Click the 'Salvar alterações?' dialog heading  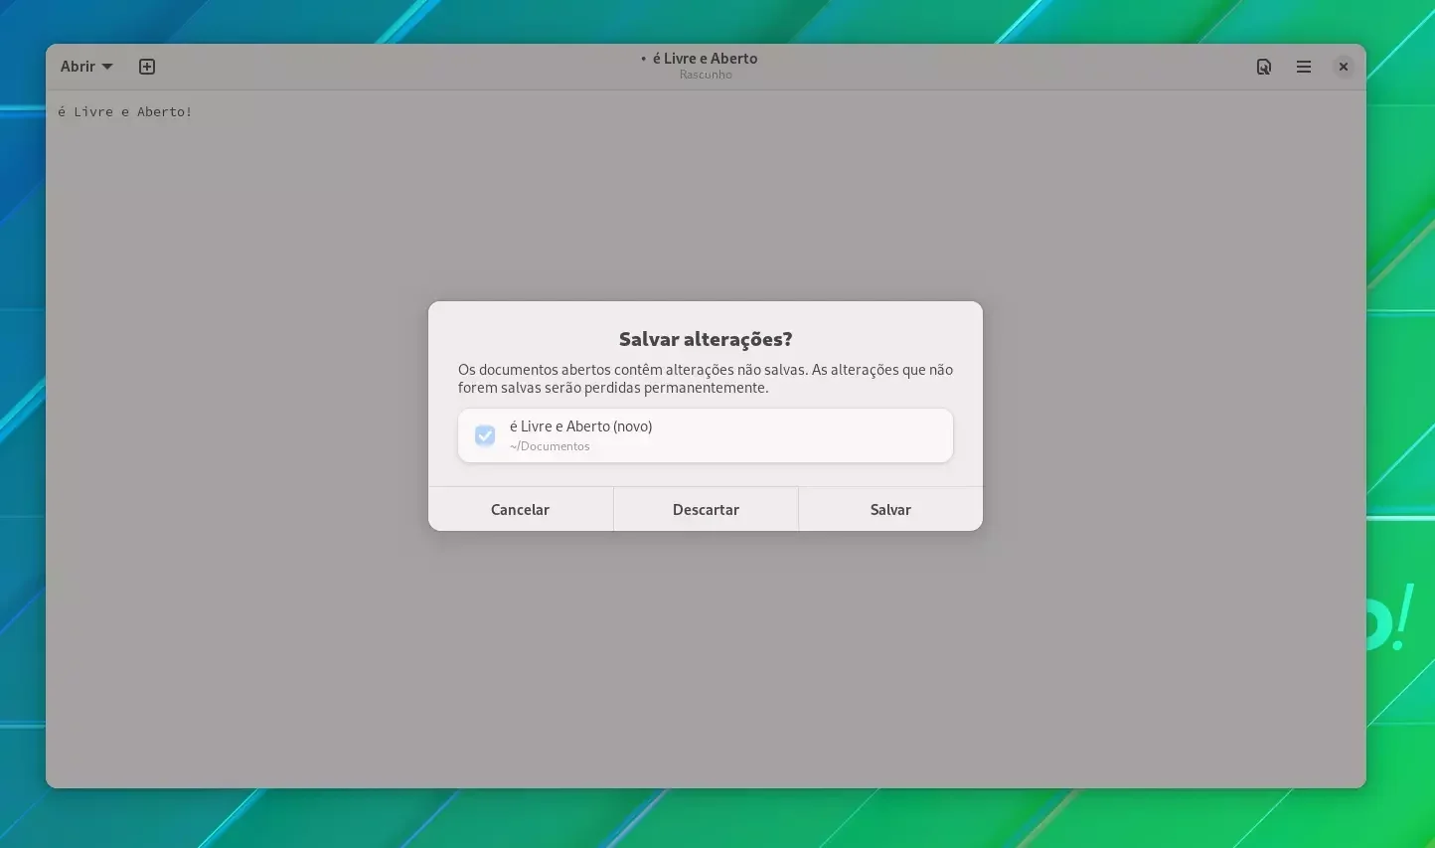pyautogui.click(x=706, y=339)
